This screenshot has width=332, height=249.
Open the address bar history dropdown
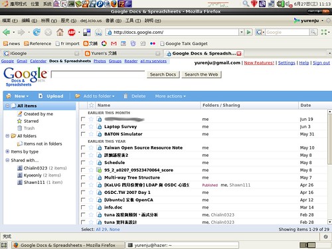[x=242, y=33]
